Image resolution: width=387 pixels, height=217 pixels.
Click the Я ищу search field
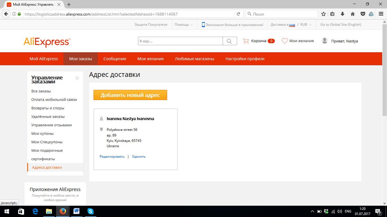pyautogui.click(x=180, y=41)
